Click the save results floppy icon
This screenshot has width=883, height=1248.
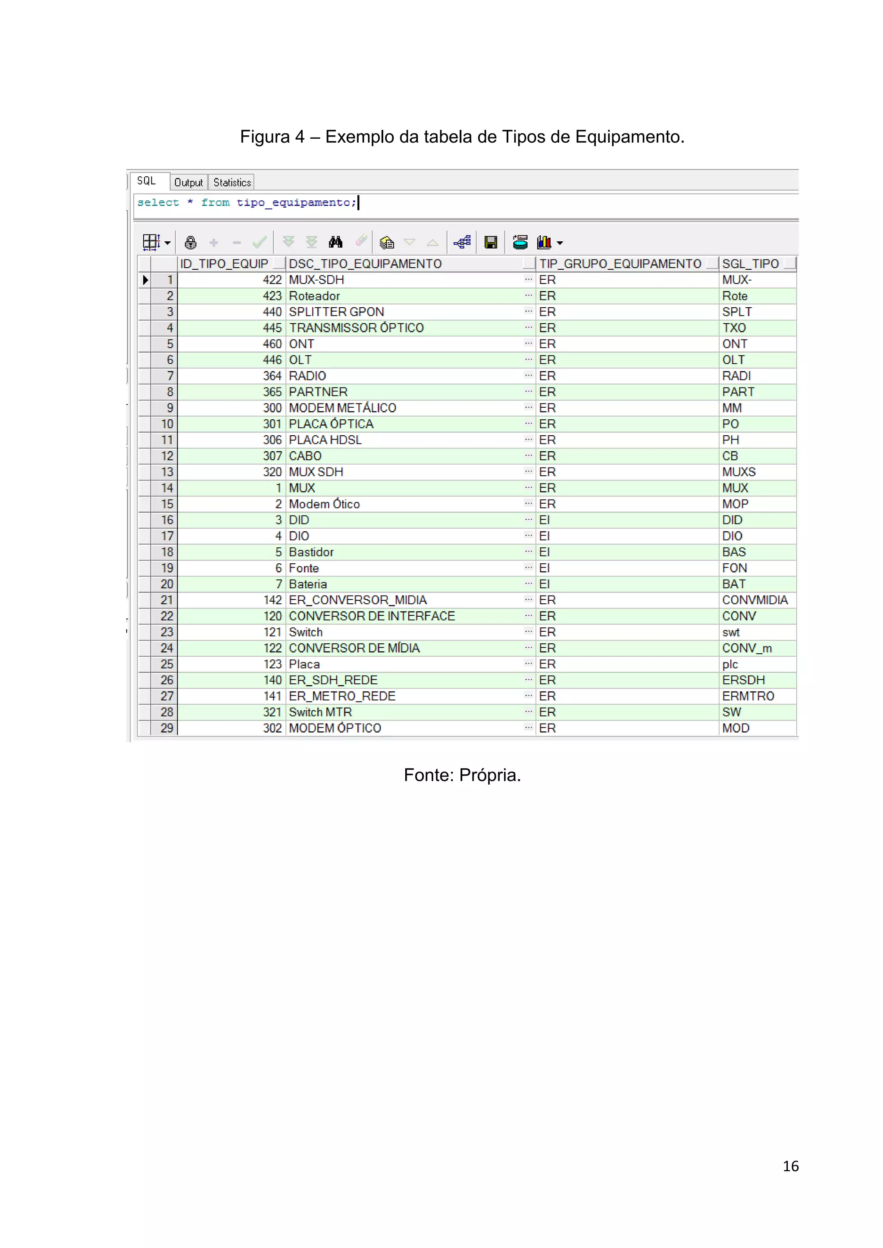pos(491,242)
